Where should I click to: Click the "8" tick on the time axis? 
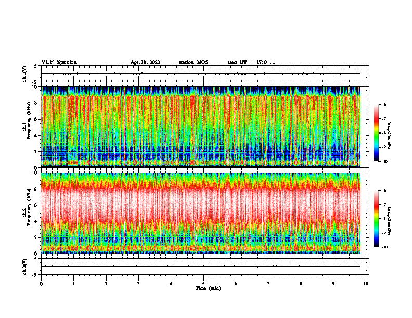[x=301, y=284]
